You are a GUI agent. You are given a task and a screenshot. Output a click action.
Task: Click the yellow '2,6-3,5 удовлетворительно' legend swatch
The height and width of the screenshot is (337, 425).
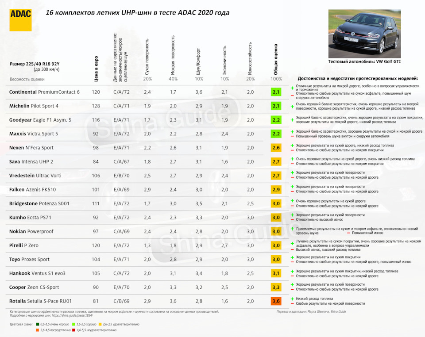click(100, 324)
